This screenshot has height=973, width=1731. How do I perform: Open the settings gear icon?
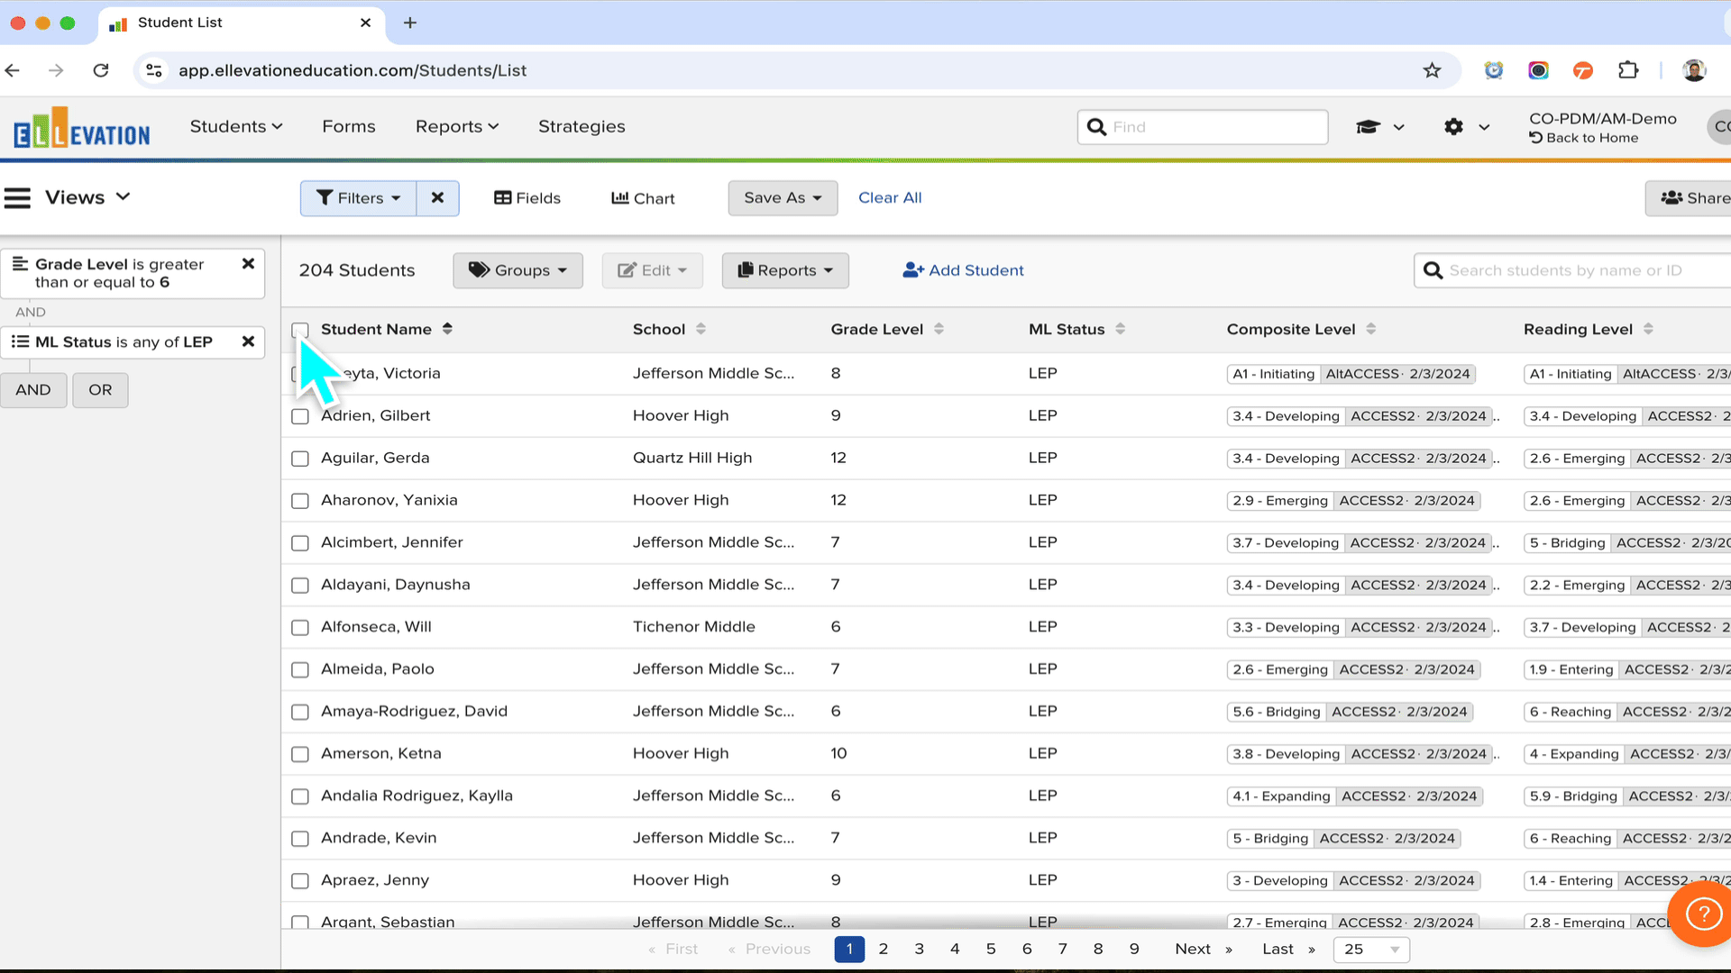[x=1453, y=127]
